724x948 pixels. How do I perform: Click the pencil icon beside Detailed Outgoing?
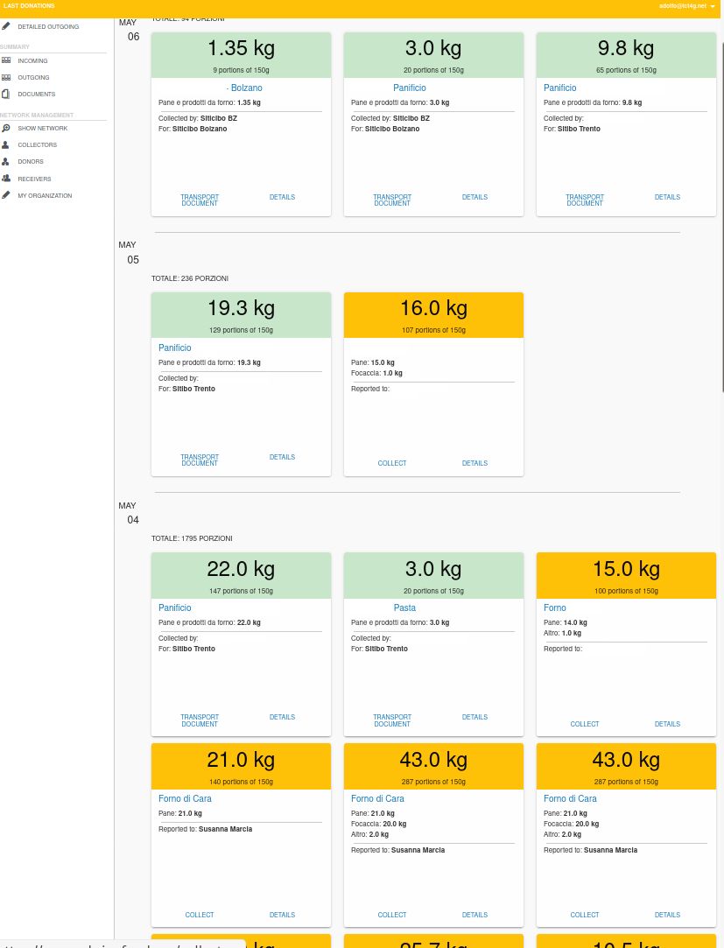coord(6,26)
